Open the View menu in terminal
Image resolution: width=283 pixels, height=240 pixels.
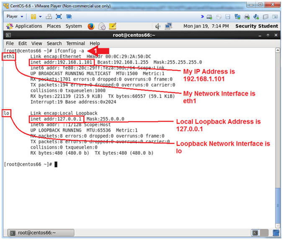click(x=37, y=43)
